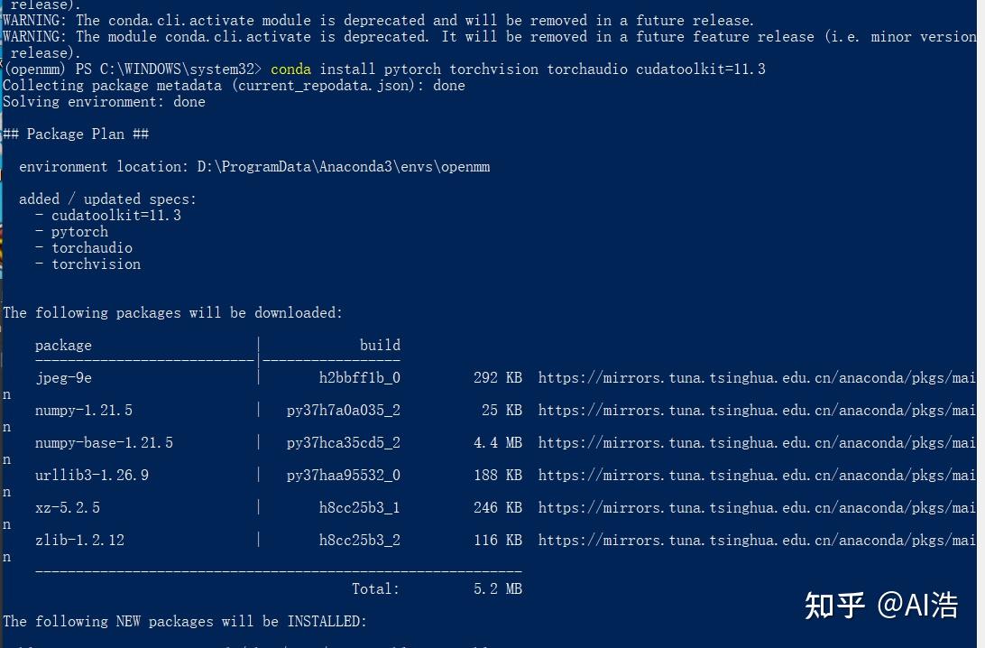The height and width of the screenshot is (648, 985).
Task: Click the urllib3-1.26.9 mirror URL
Action: [756, 476]
